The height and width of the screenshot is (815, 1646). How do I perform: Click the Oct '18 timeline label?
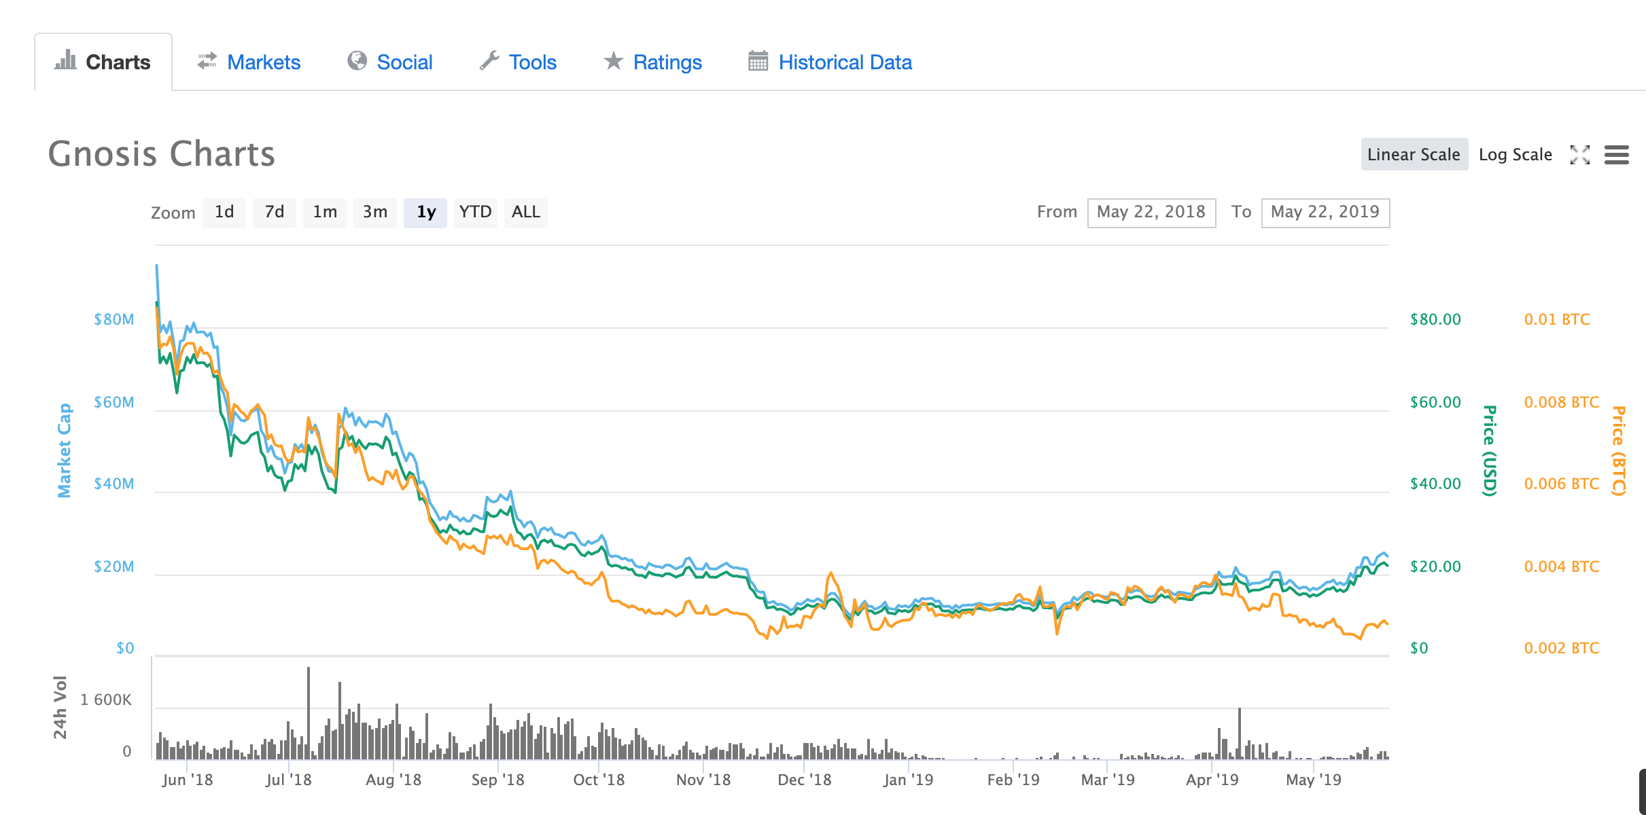click(599, 780)
